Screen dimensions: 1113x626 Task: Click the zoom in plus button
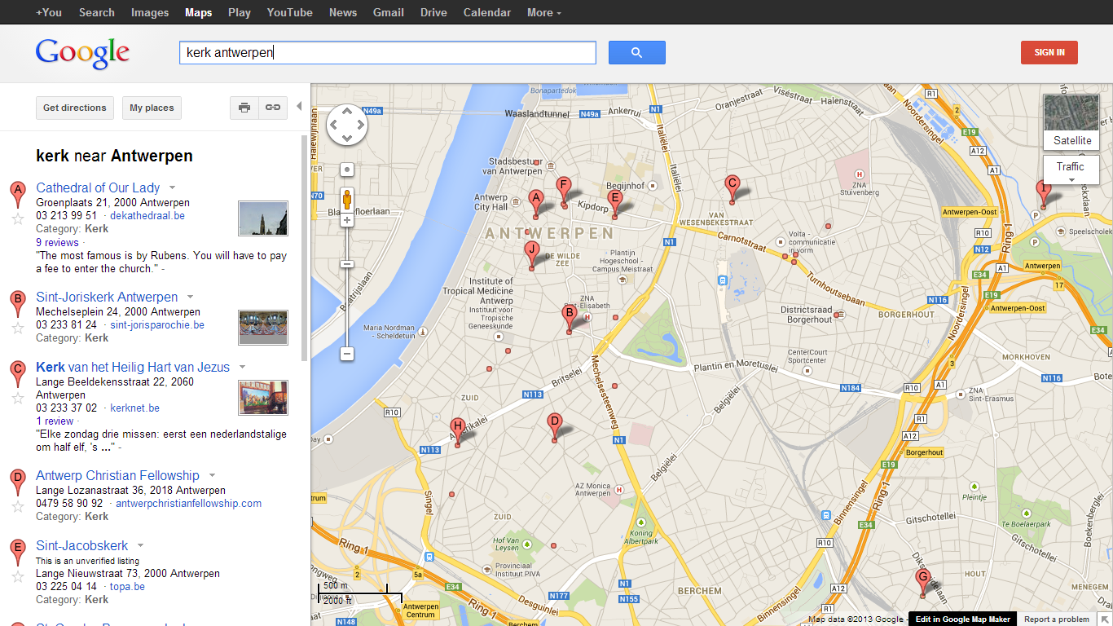click(x=347, y=220)
